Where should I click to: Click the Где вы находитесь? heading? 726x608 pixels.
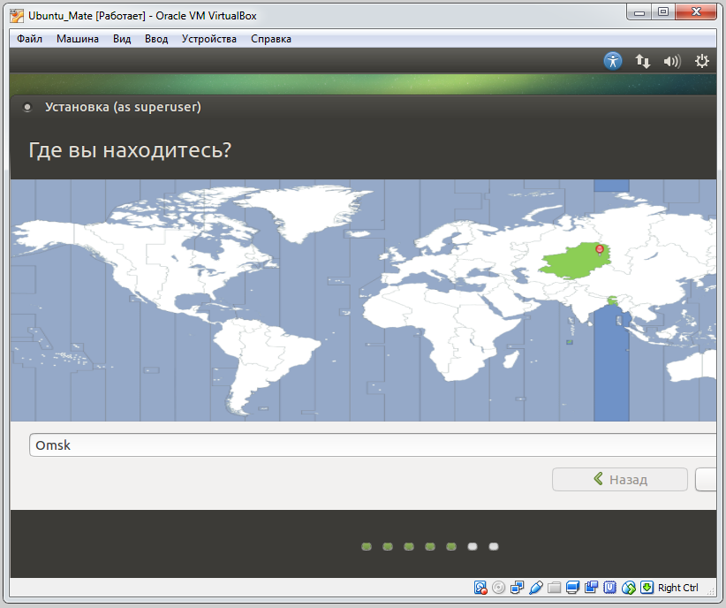tap(130, 150)
